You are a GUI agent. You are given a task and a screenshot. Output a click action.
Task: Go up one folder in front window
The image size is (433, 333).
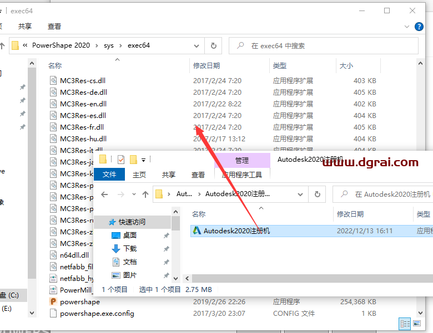pos(145,194)
